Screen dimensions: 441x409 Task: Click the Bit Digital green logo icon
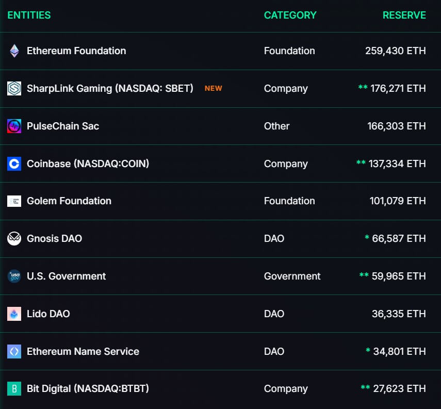point(14,389)
